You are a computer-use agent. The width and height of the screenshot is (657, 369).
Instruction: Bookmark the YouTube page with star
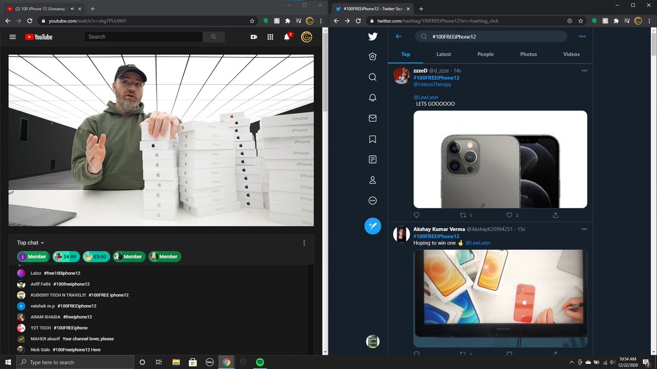[252, 21]
